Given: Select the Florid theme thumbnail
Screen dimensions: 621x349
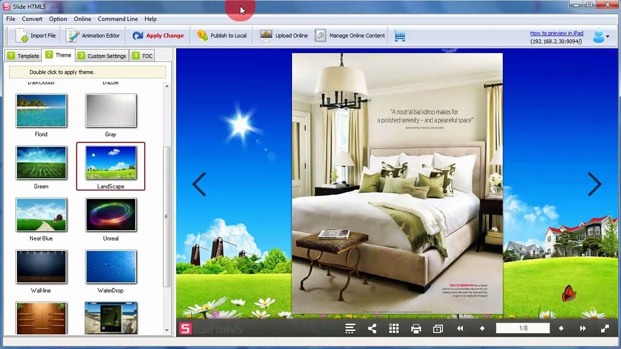Looking at the screenshot, I should tap(41, 111).
